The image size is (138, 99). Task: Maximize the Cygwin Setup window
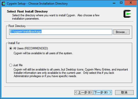coord(121,3)
